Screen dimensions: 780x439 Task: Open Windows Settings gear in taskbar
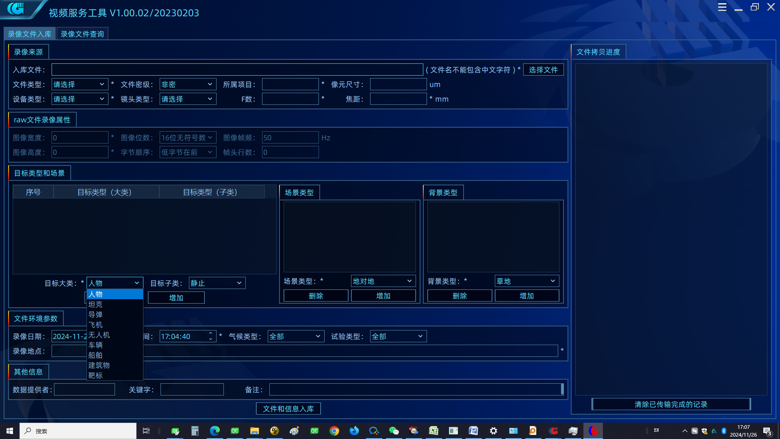(x=493, y=431)
